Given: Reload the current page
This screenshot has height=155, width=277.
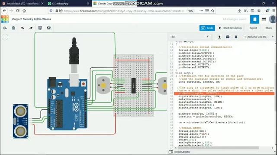Looking at the screenshot, I should pos(18,11).
